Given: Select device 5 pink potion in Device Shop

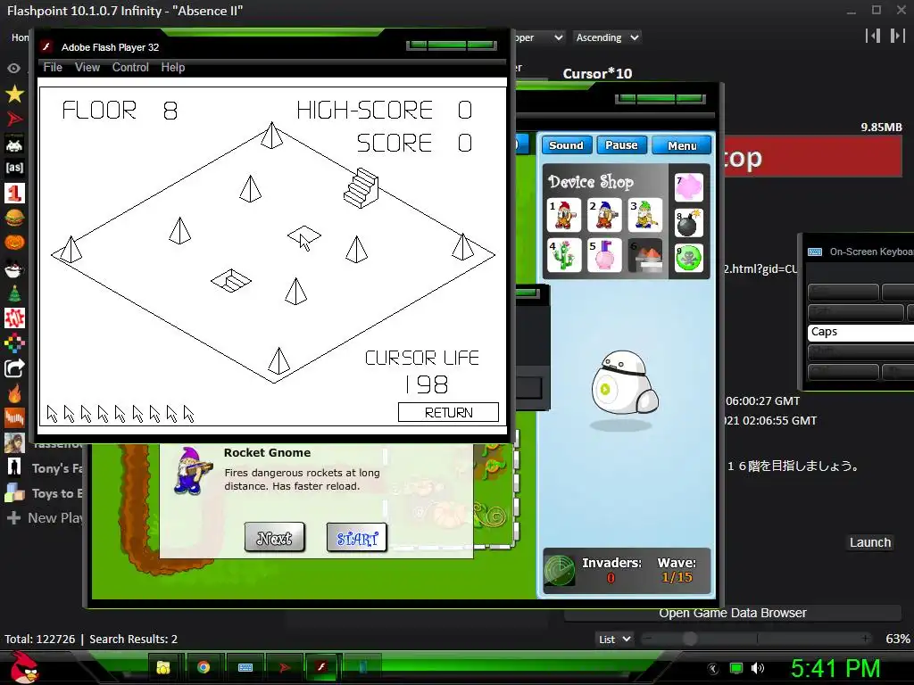Looking at the screenshot, I should [604, 255].
